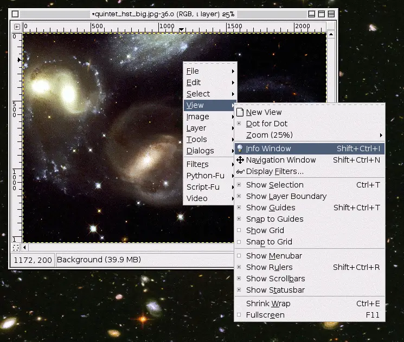Viewport: 404px width, 342px height.
Task: Click the left scroll arrow on the horizontal scrollbar
Action: [24, 248]
